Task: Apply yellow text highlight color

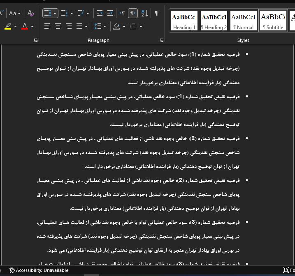Action: pyautogui.click(x=8, y=26)
